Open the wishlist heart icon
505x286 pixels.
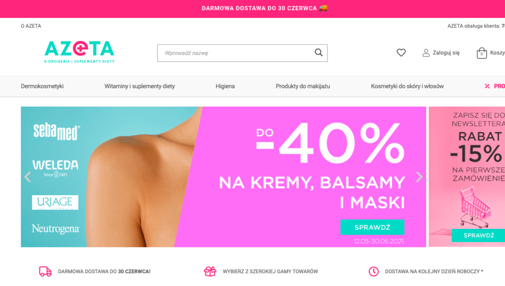401,52
